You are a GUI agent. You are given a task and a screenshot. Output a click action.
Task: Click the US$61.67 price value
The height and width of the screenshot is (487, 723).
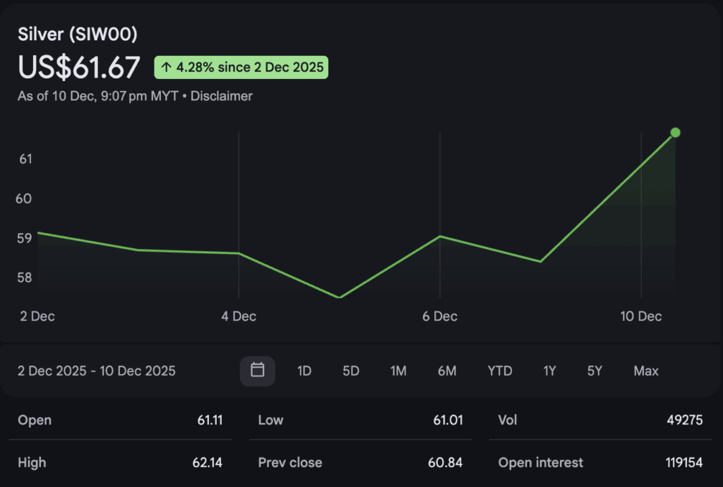tap(79, 68)
